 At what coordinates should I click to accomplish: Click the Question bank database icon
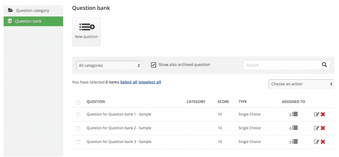pos(10,21)
